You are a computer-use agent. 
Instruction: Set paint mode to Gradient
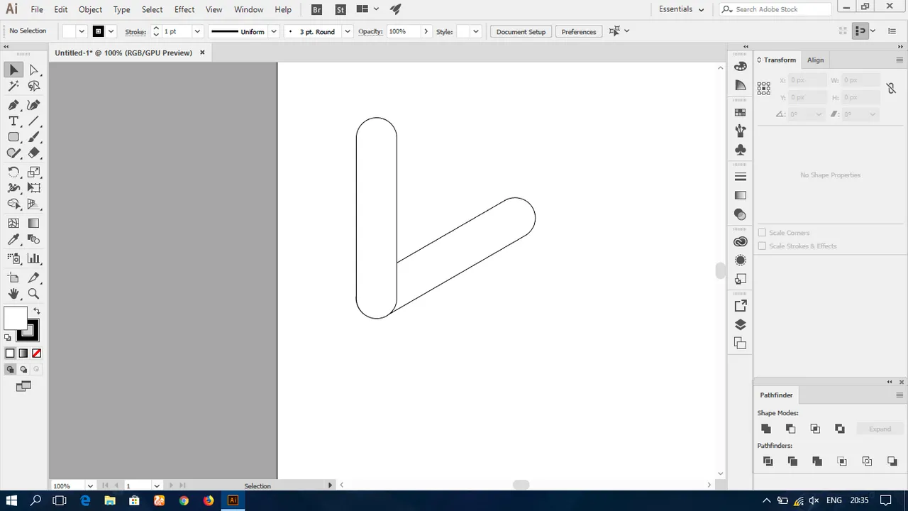pos(23,353)
